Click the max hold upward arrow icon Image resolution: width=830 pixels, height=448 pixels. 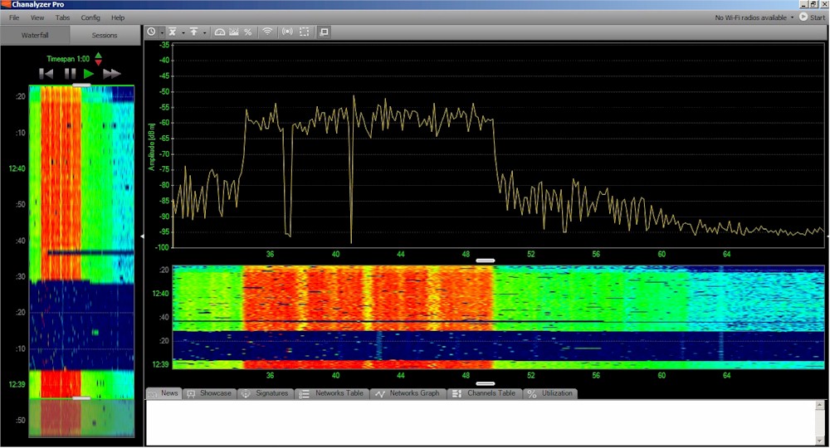193,32
